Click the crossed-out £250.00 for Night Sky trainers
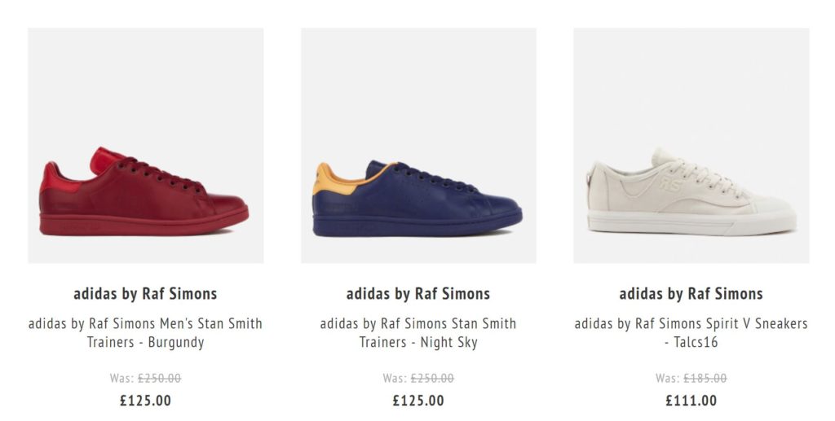835x421 pixels. (431, 378)
